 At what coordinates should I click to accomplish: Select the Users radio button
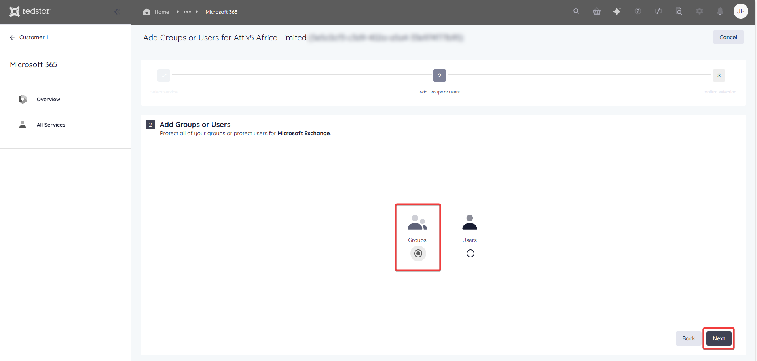(470, 253)
